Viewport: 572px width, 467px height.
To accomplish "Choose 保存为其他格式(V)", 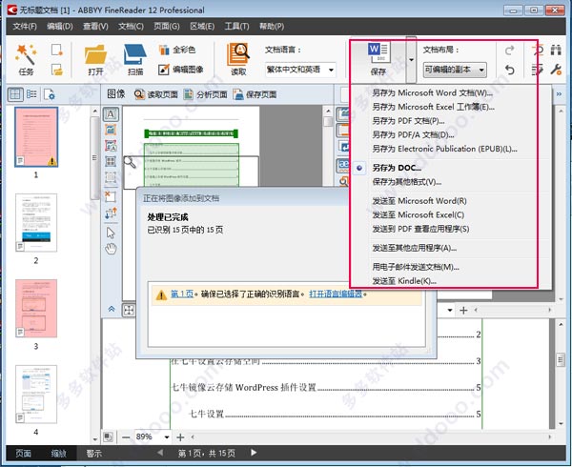I will (x=407, y=182).
